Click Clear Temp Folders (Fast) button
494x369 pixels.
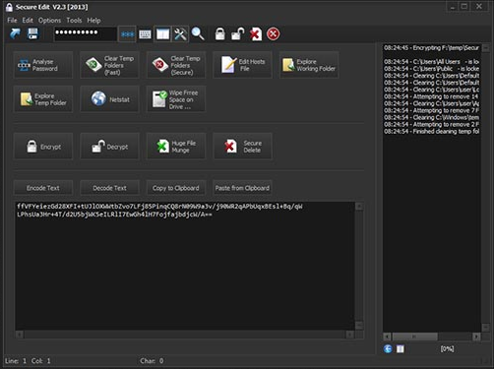[109, 65]
